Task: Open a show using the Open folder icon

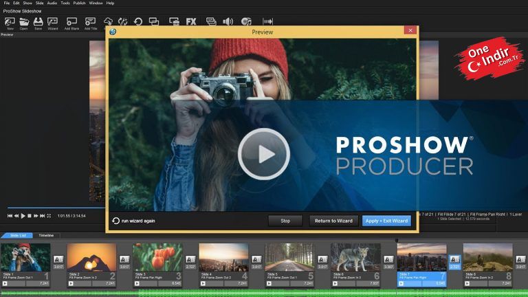Action: [24, 22]
